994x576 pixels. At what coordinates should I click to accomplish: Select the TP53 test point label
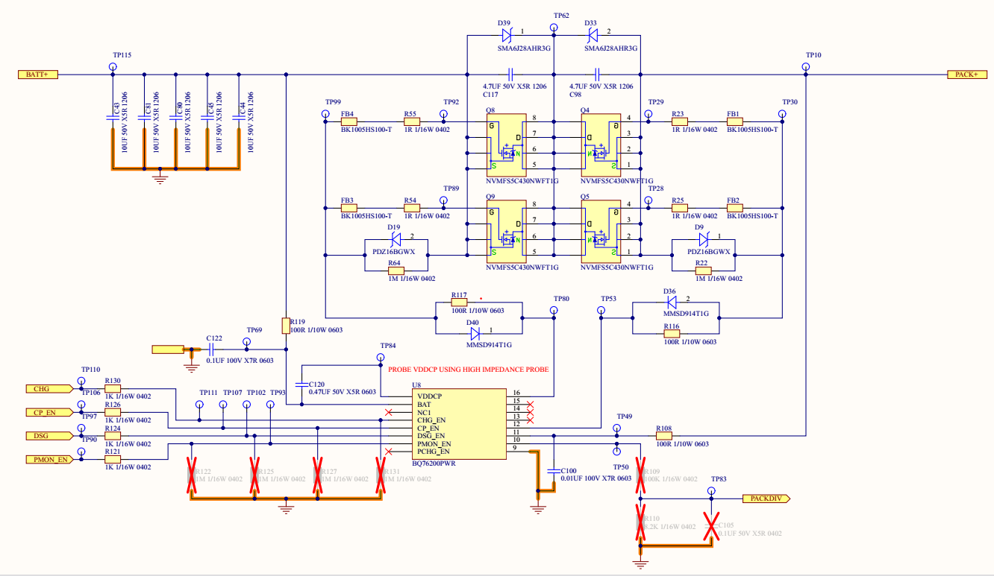[x=609, y=299]
